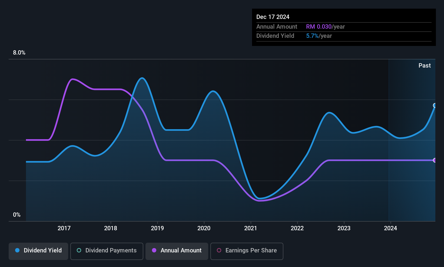
Task: Click the blue dot beside Dividend Yield
Action: (17, 251)
